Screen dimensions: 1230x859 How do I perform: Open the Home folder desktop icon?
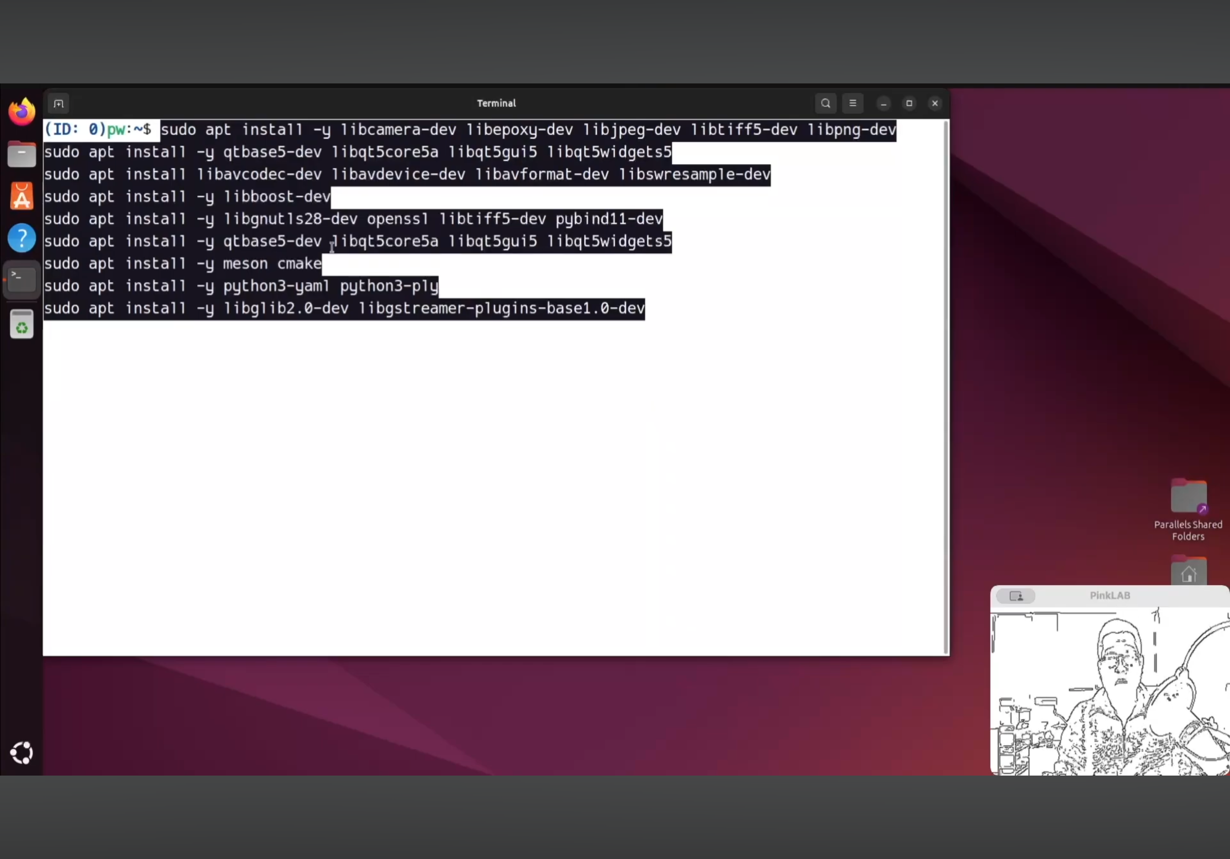1188,573
